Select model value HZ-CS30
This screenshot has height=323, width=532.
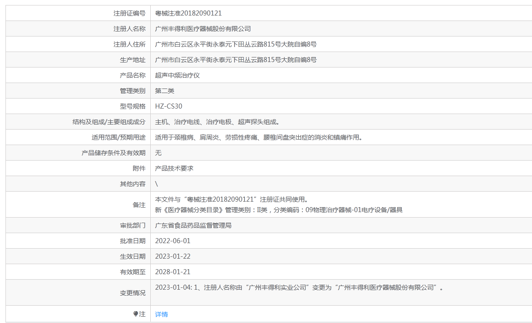coord(169,106)
